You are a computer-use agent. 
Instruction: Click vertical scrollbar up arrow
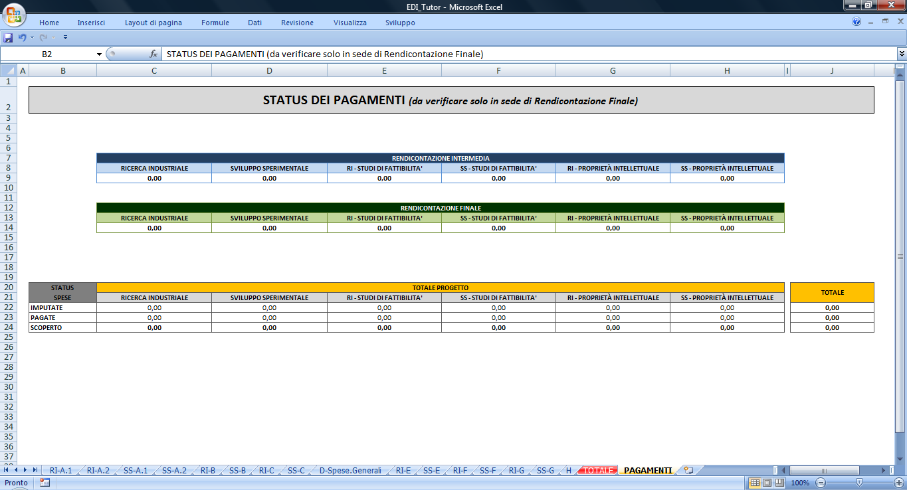point(901,74)
